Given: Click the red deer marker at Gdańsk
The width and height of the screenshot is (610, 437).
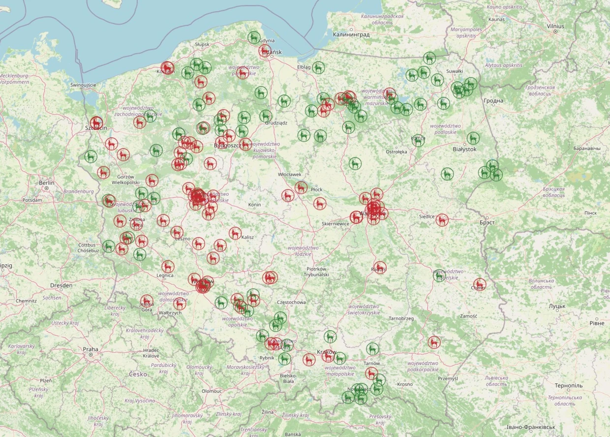Looking at the screenshot, I should pos(265,51).
